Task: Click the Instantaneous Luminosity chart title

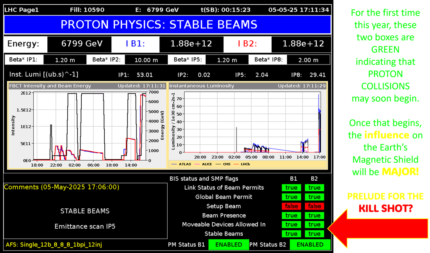Action: [202, 86]
